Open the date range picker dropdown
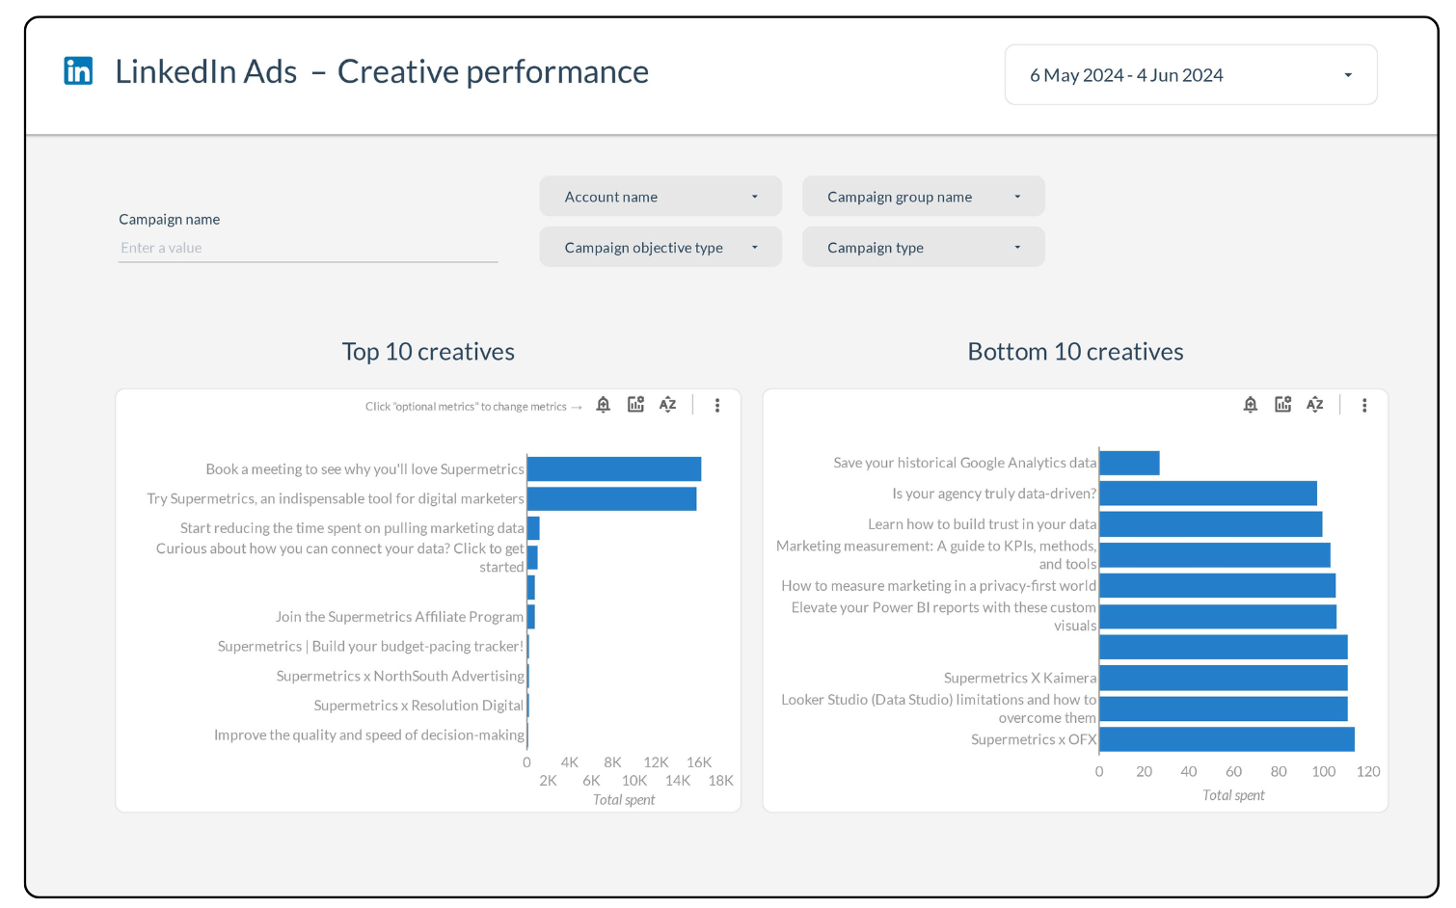 [x=1191, y=75]
